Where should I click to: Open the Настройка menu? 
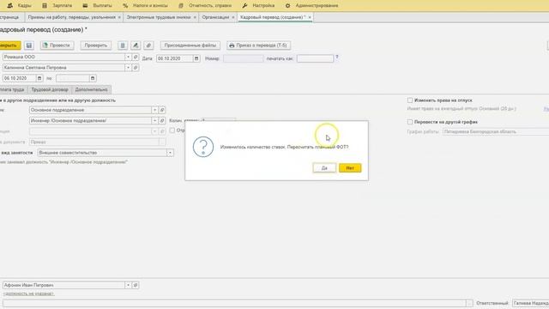tap(258, 6)
